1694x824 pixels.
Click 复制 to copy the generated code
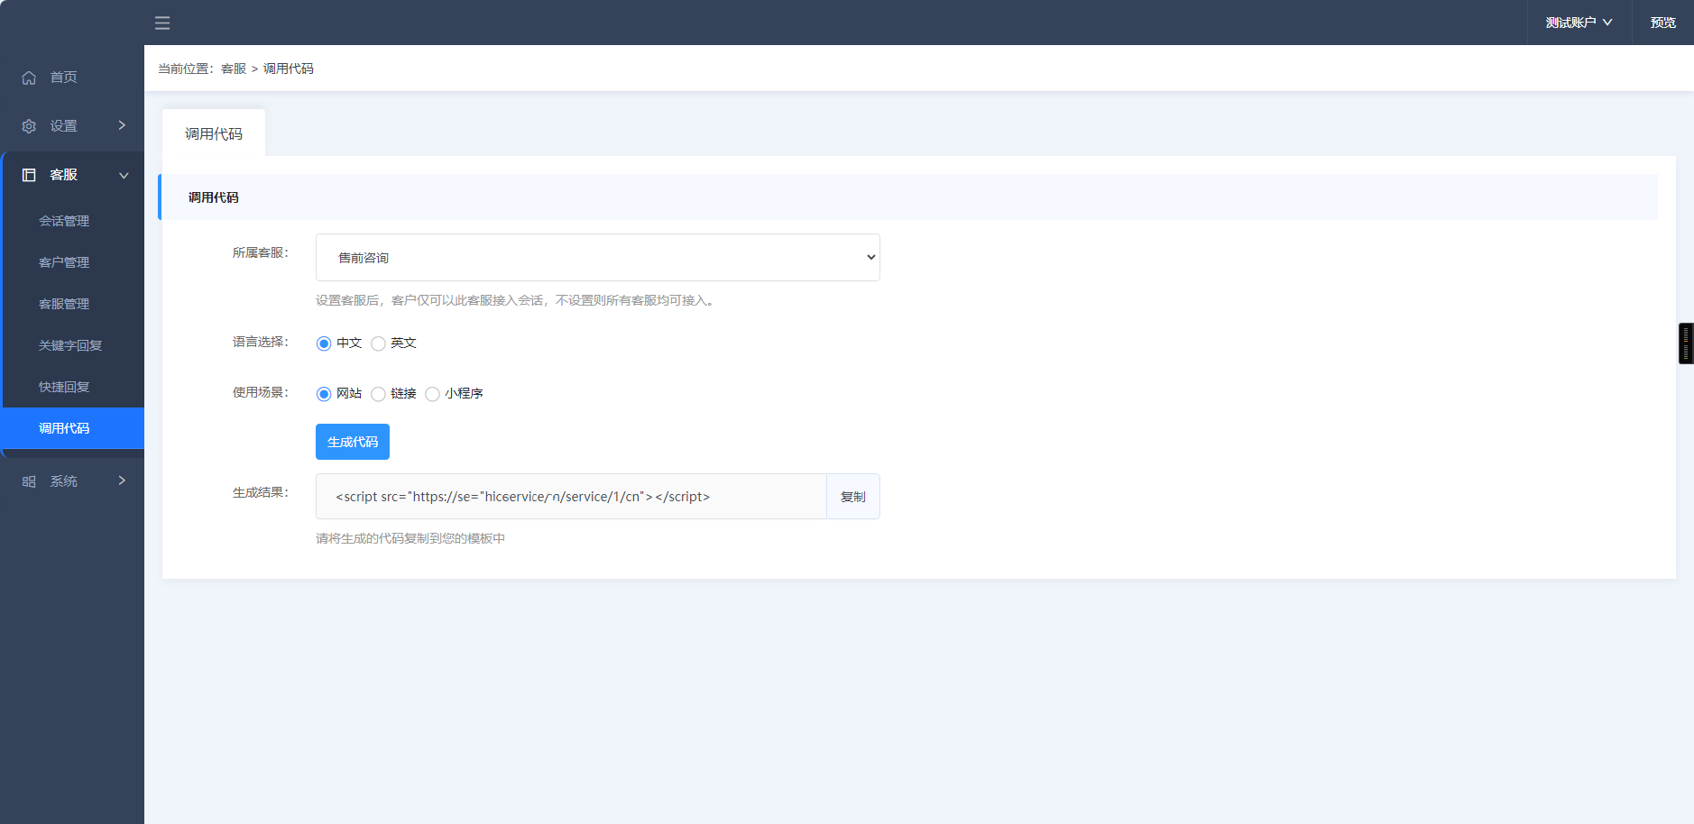coord(852,496)
